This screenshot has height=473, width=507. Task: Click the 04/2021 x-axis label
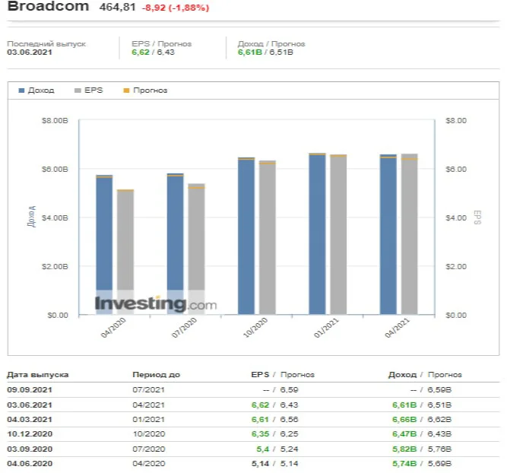(x=397, y=328)
